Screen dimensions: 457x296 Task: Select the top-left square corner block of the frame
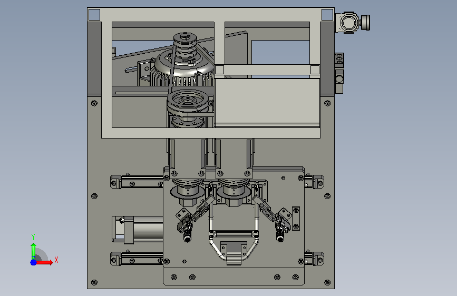(x=94, y=15)
